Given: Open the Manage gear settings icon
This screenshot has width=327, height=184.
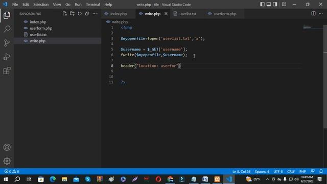Looking at the screenshot, I should coord(7,161).
